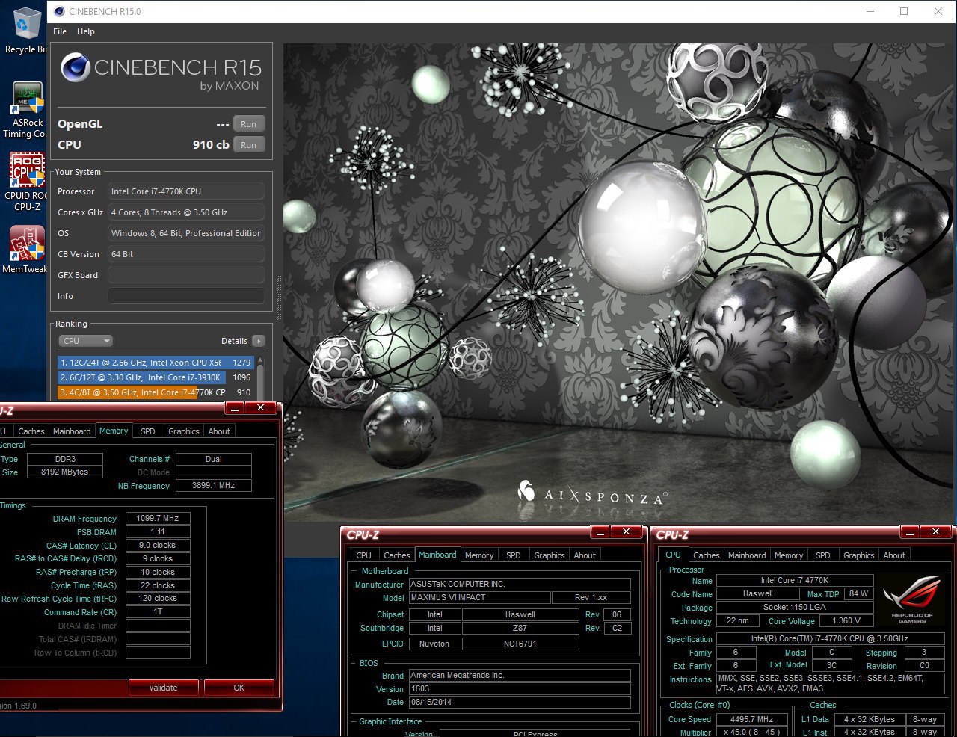This screenshot has width=957, height=737.
Task: Click Command Rate value 1T
Action: 158,612
